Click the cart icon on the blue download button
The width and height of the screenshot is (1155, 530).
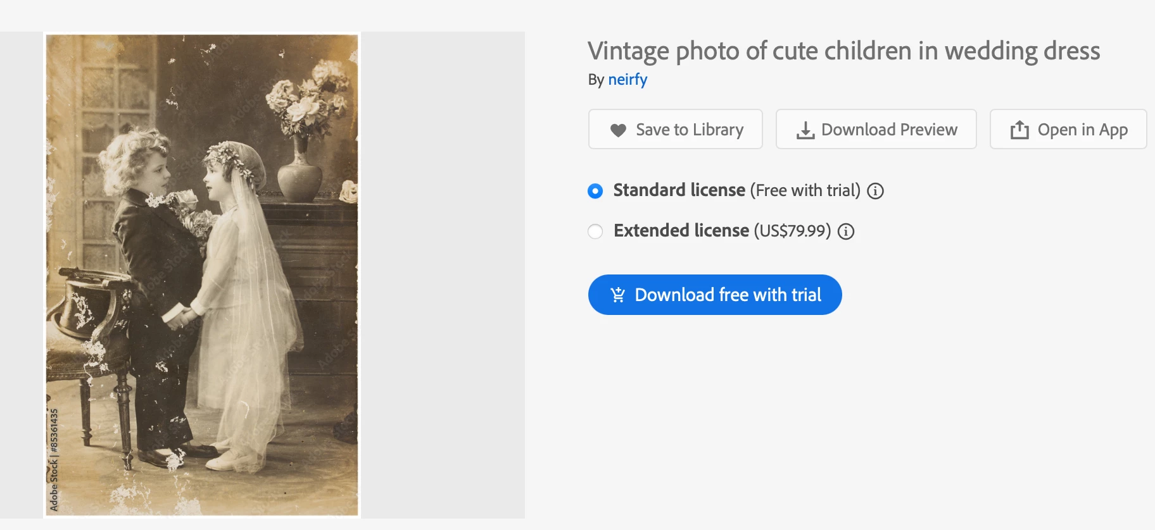[617, 295]
